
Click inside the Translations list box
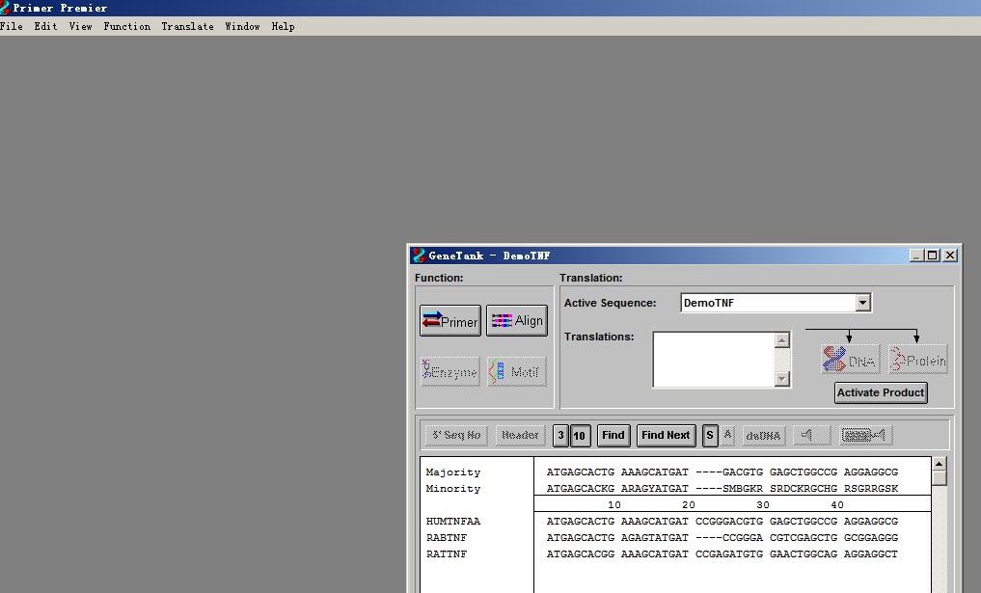coord(714,360)
